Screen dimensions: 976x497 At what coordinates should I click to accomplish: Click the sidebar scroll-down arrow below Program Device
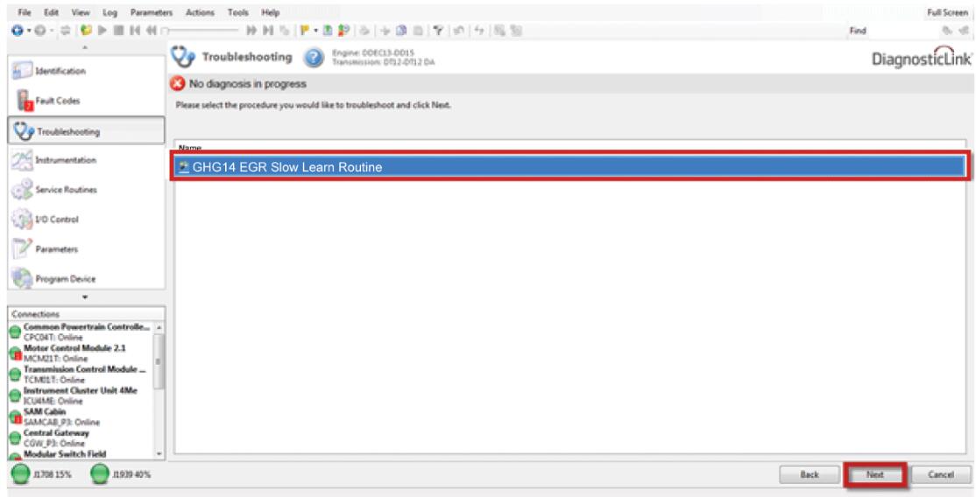point(85,297)
